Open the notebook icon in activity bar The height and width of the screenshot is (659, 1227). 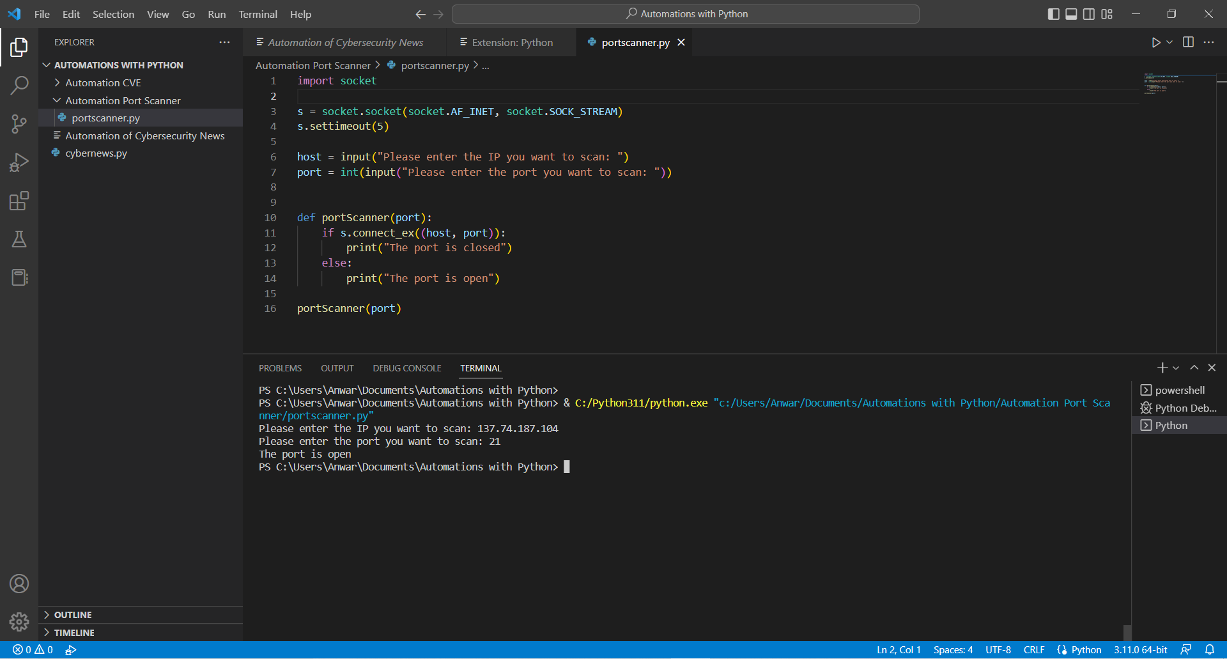tap(19, 277)
